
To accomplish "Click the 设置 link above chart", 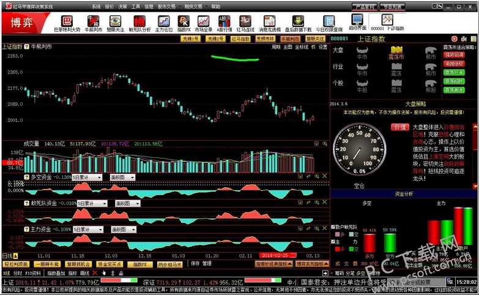I will 322,47.
